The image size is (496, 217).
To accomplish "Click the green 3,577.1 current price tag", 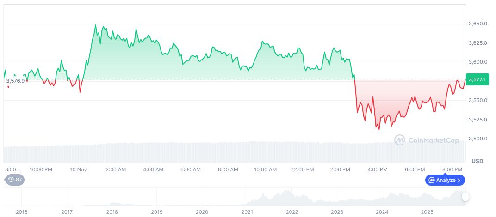I will 477,80.
